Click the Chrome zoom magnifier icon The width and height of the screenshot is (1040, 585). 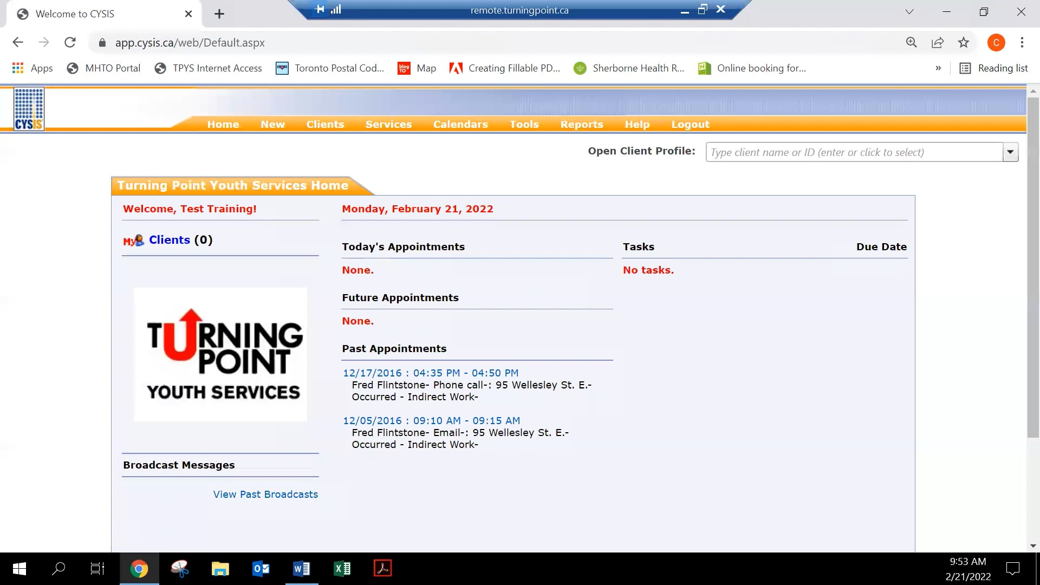911,43
